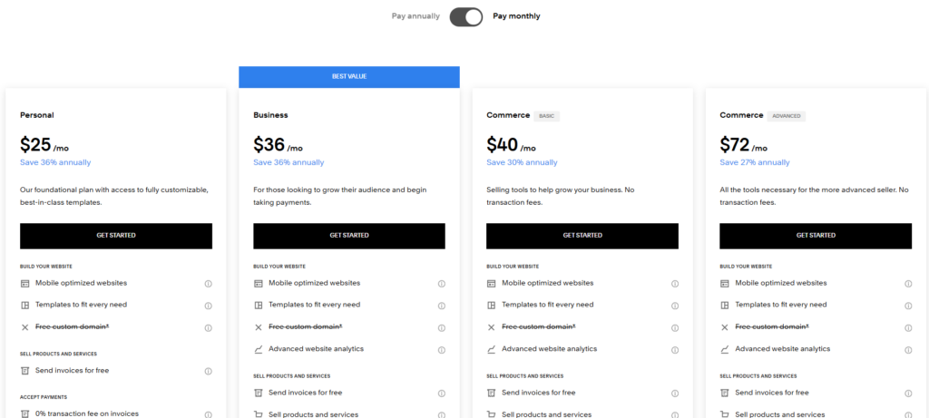Show info for Business Advanced website analytics
The image size is (929, 418).
(x=442, y=349)
